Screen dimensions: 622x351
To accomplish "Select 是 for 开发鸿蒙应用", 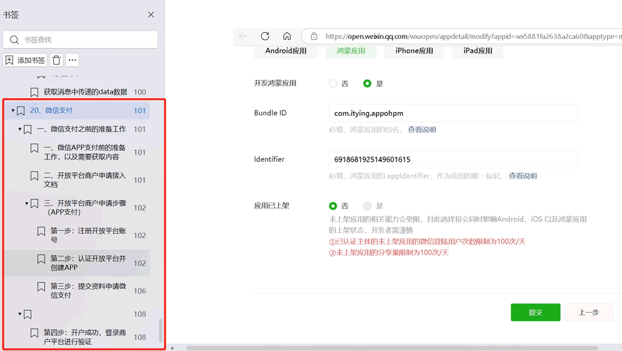I will (367, 84).
